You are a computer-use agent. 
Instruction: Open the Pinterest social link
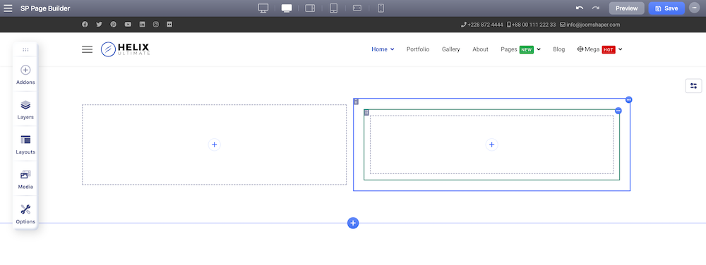click(114, 24)
